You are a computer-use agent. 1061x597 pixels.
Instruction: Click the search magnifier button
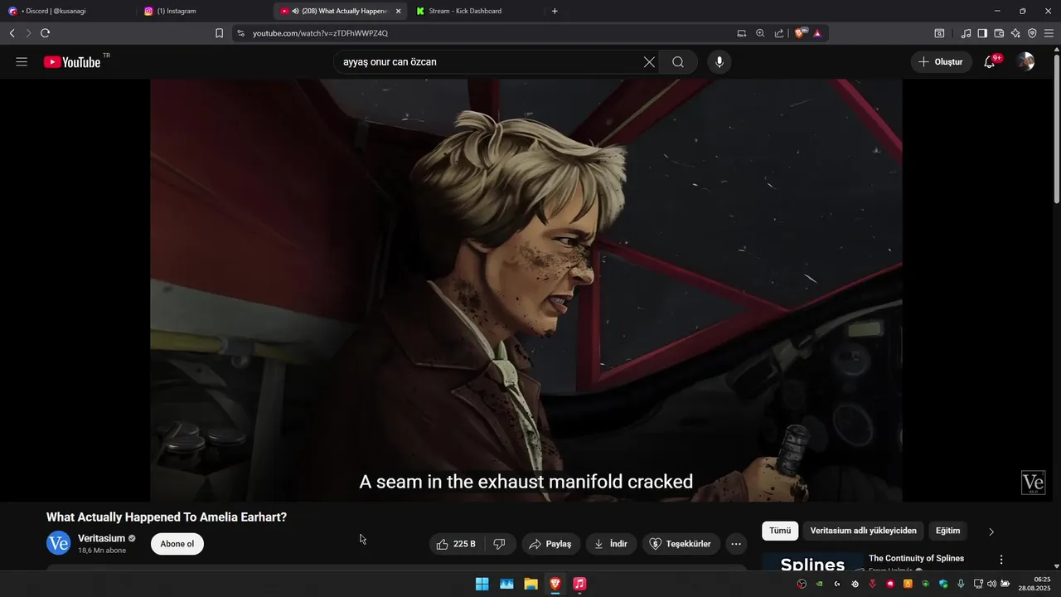pyautogui.click(x=678, y=62)
